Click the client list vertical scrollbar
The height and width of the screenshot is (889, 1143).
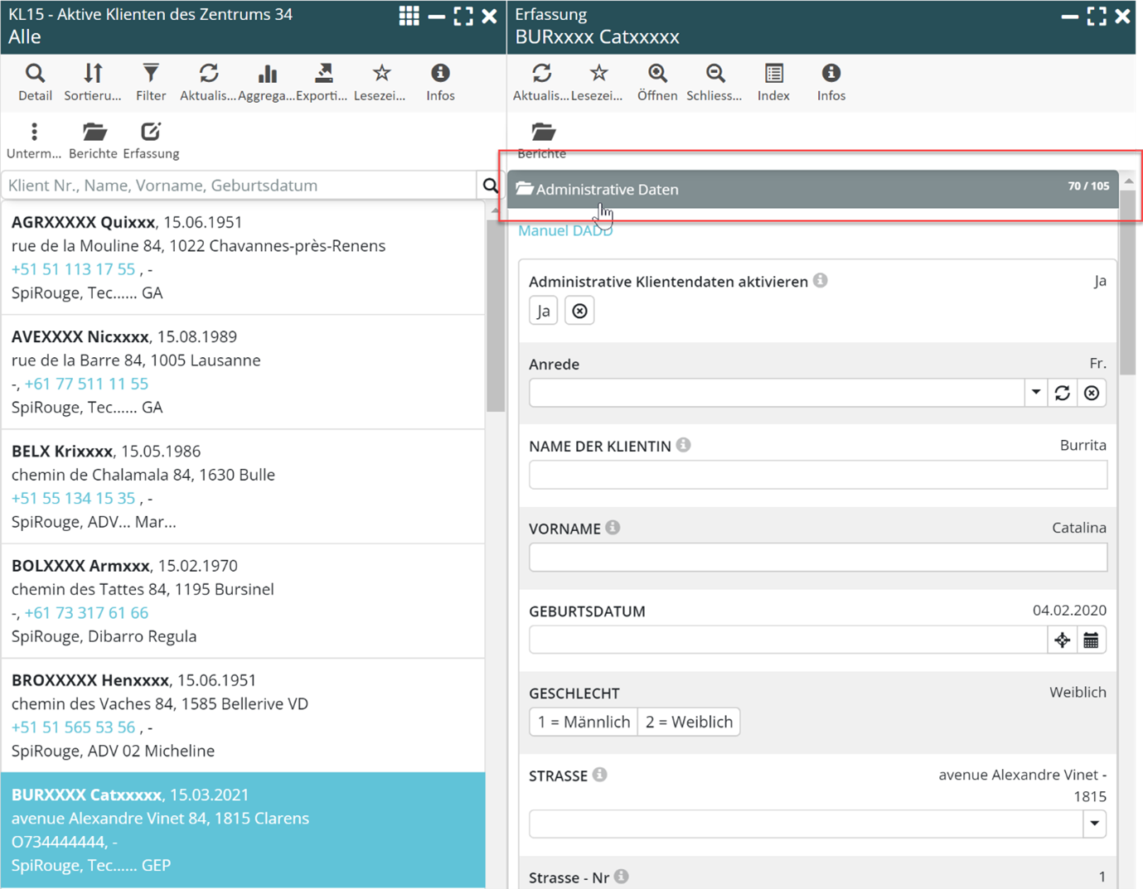click(x=495, y=315)
